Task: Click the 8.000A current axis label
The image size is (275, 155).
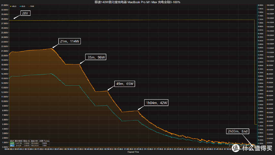Action: coord(261,5)
